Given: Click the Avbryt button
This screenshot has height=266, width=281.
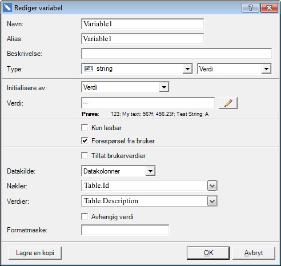Looking at the screenshot, I should click(254, 253).
